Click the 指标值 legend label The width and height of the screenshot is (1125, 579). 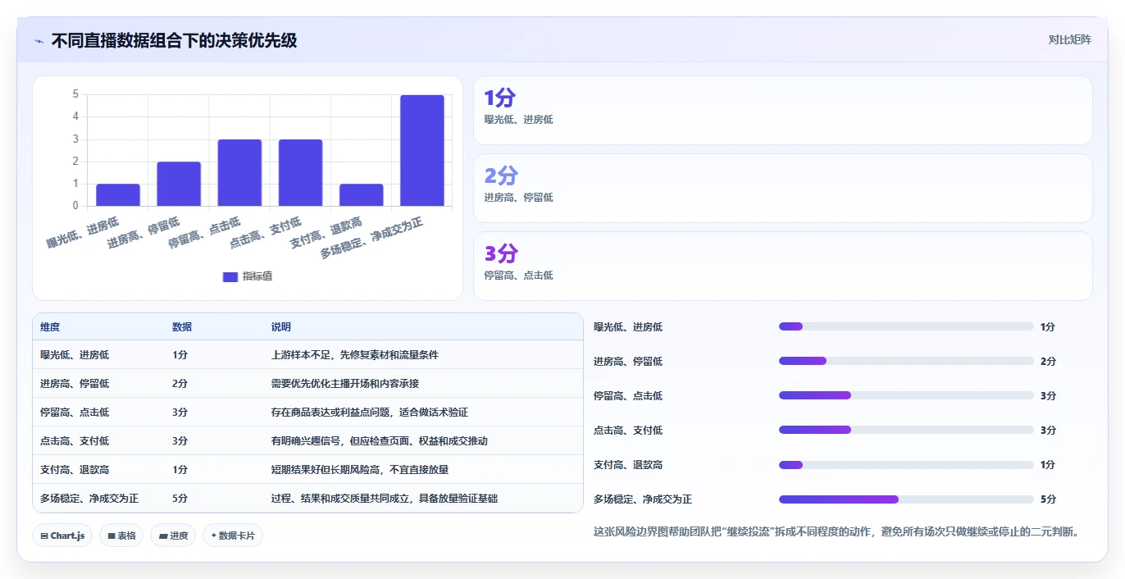(257, 276)
